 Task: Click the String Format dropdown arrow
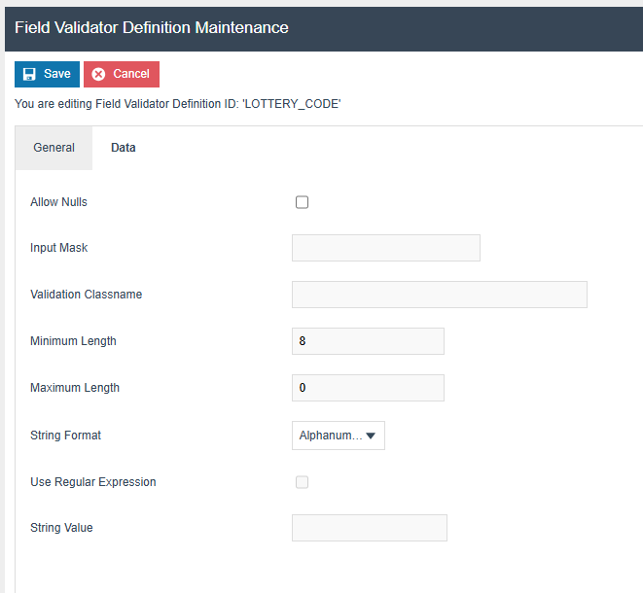[x=371, y=436]
